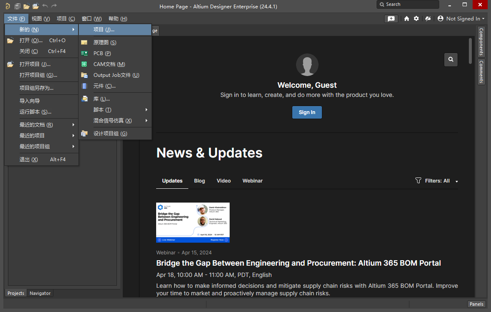Viewport: 491px width, 312px height.
Task: Click the blue Sign In button
Action: pos(307,112)
